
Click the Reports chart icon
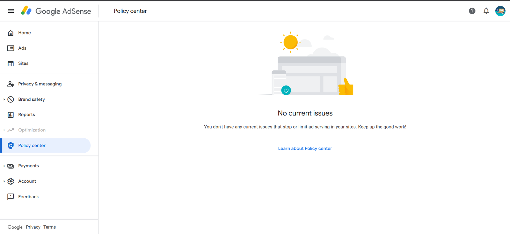pos(11,115)
